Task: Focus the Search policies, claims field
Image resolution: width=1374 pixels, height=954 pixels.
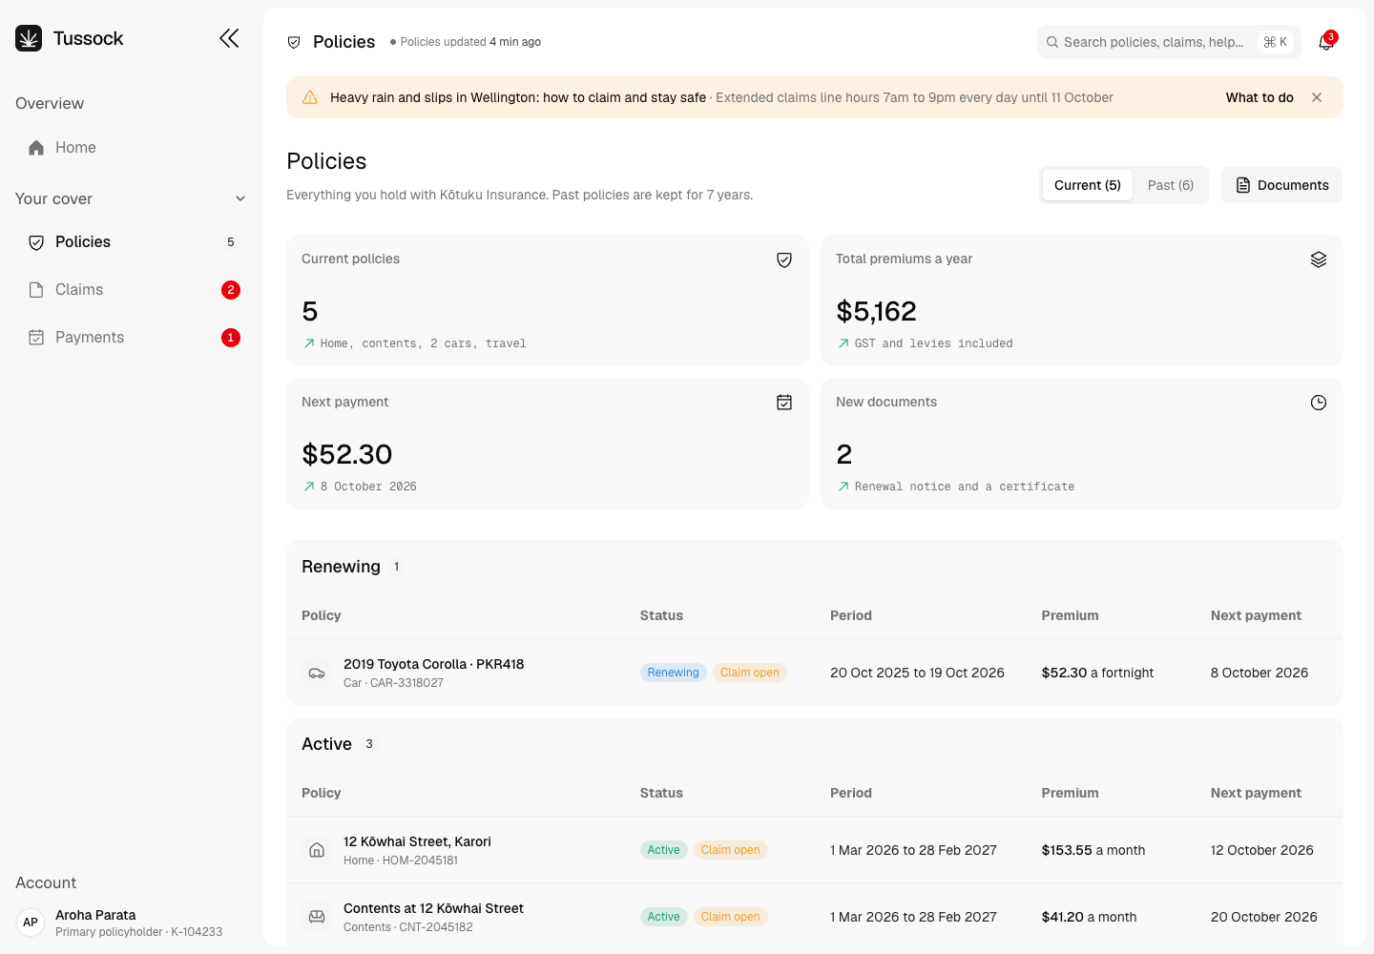Action: (x=1169, y=42)
